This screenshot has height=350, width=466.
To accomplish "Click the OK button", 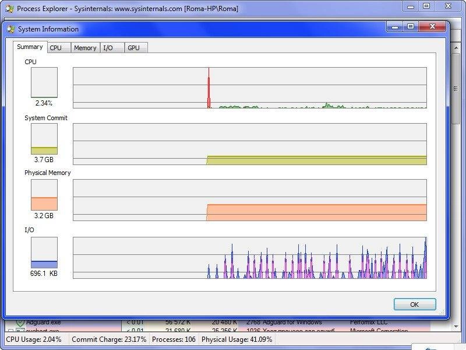I will tap(415, 304).
